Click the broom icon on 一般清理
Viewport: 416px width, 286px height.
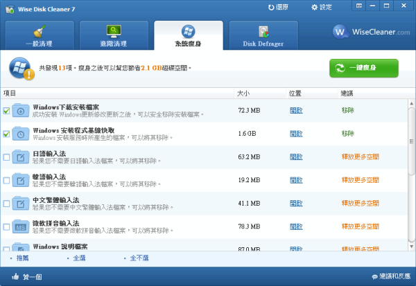point(40,31)
